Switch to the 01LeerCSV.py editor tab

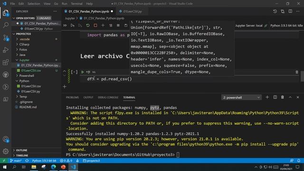133,11
